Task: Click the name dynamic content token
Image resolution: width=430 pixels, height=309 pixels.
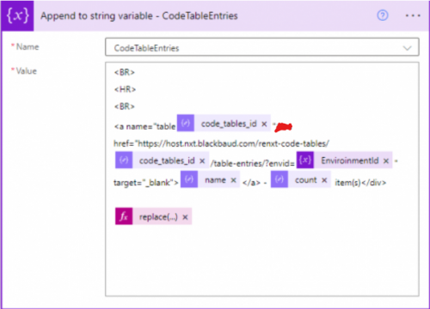Action: coord(210,179)
